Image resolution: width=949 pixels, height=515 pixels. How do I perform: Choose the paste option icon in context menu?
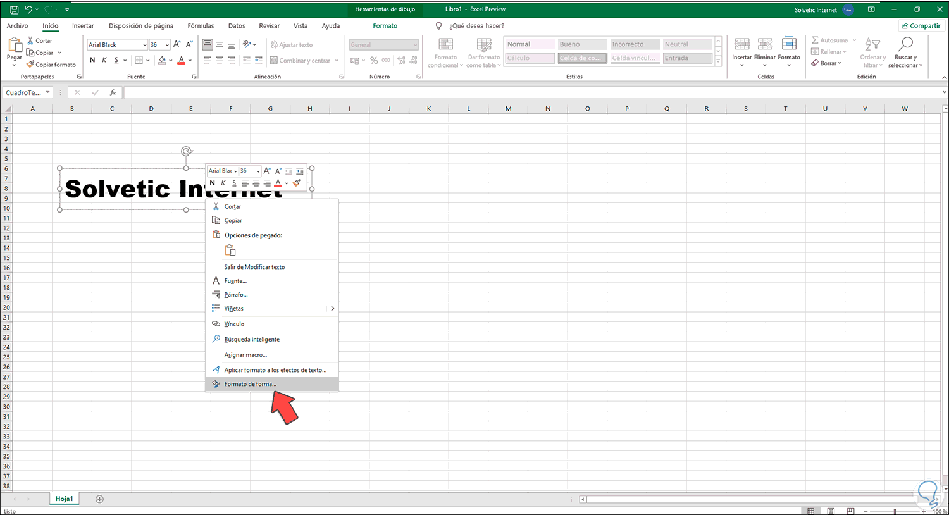230,250
